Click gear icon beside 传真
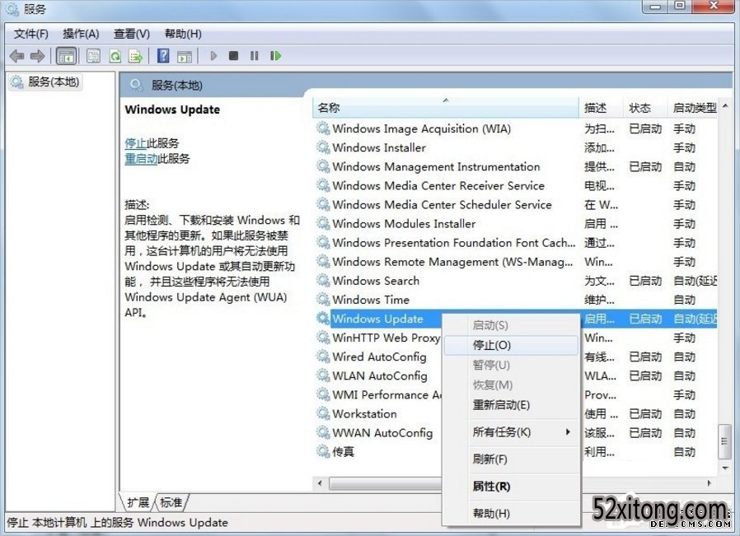 (x=323, y=452)
